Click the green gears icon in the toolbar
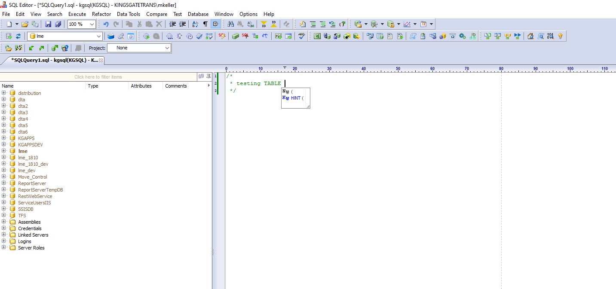Image resolution: width=616 pixels, height=289 pixels. 463,36
